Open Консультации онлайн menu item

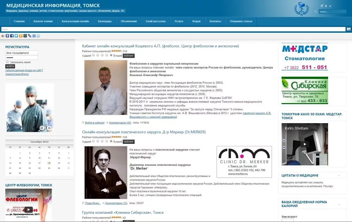click(75, 21)
